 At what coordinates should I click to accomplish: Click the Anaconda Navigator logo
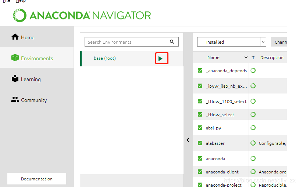(x=82, y=15)
